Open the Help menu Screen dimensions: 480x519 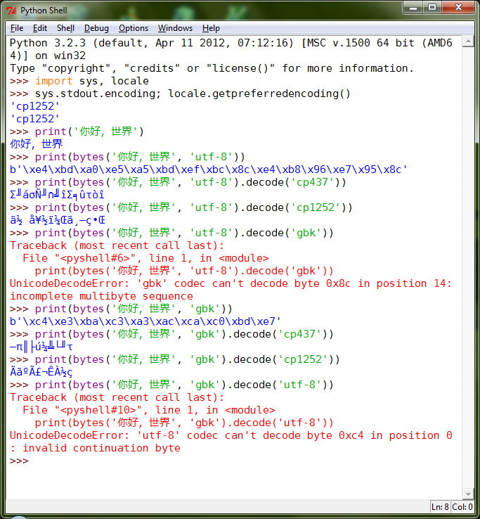(x=211, y=28)
